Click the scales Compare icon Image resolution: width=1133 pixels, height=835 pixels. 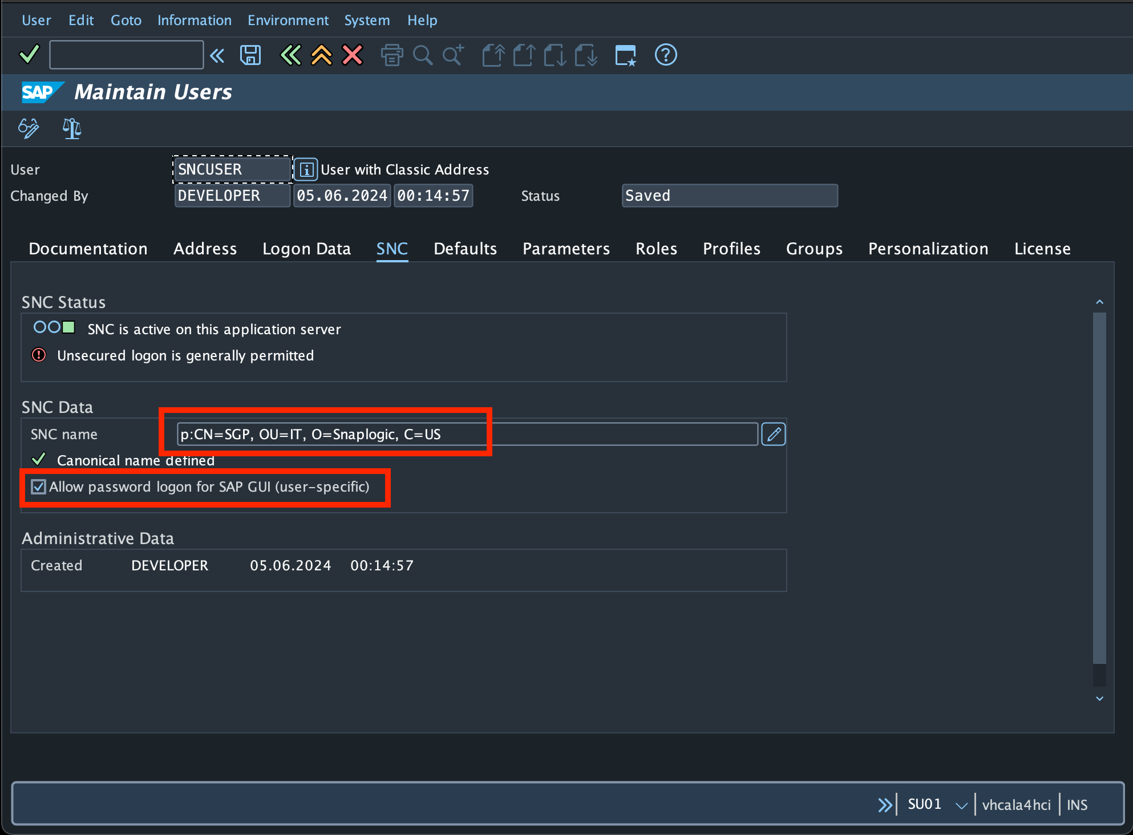coord(72,128)
